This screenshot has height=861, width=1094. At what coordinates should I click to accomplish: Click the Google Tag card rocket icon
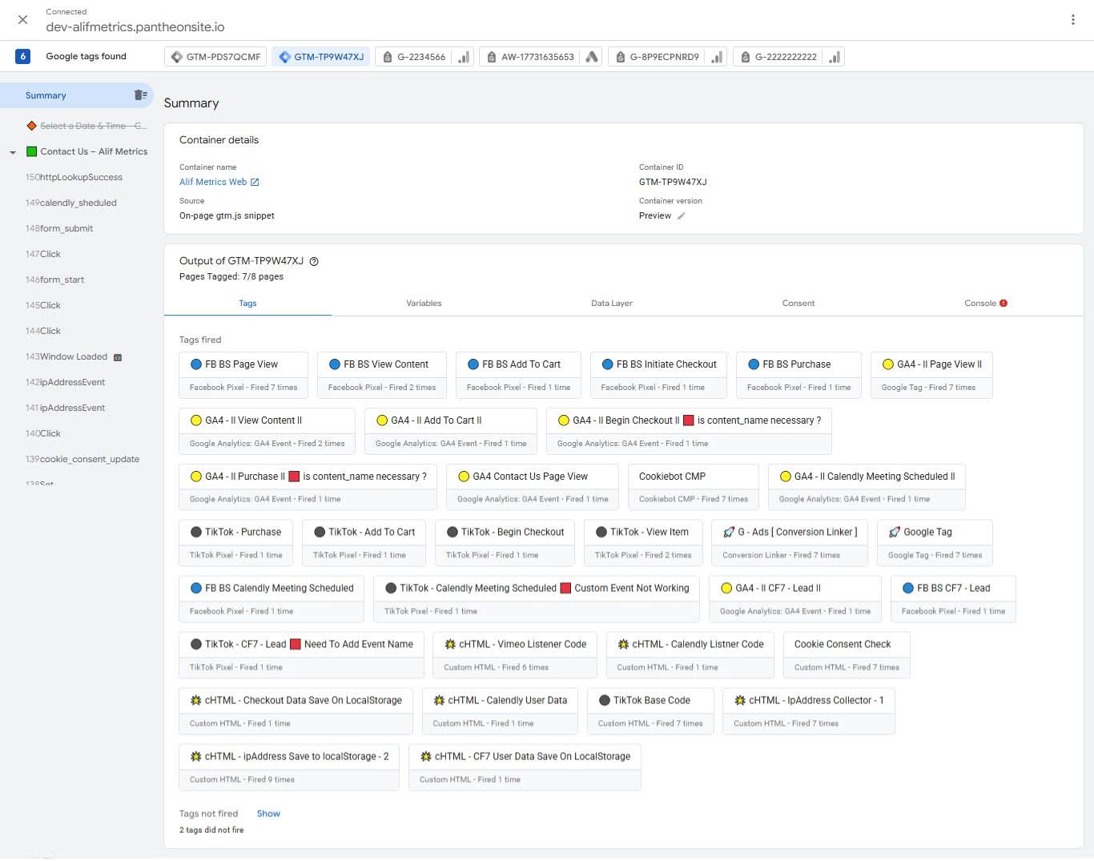pos(895,532)
